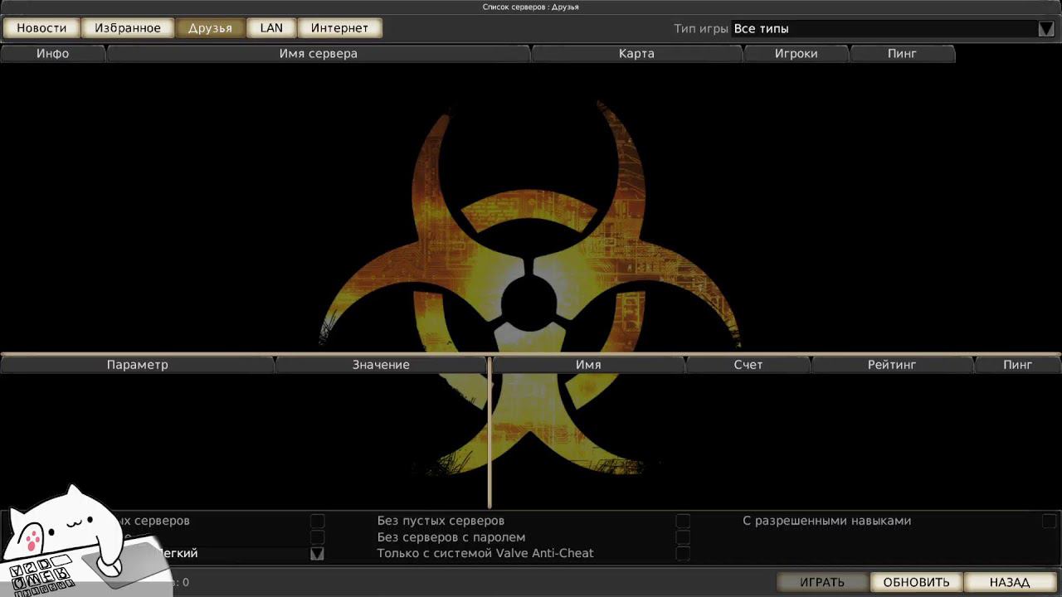Sort players by the Счет column

[748, 365]
